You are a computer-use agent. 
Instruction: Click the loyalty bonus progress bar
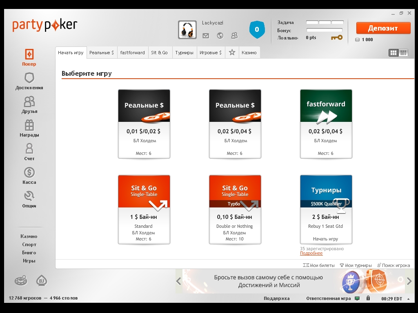click(x=325, y=30)
